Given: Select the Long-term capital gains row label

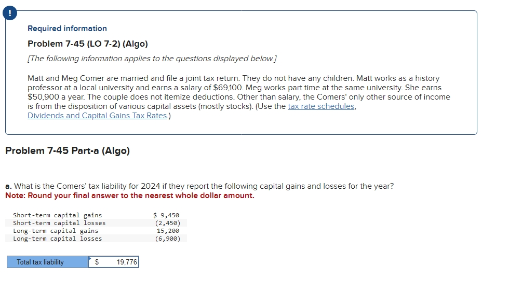Looking at the screenshot, I should (x=56, y=231).
